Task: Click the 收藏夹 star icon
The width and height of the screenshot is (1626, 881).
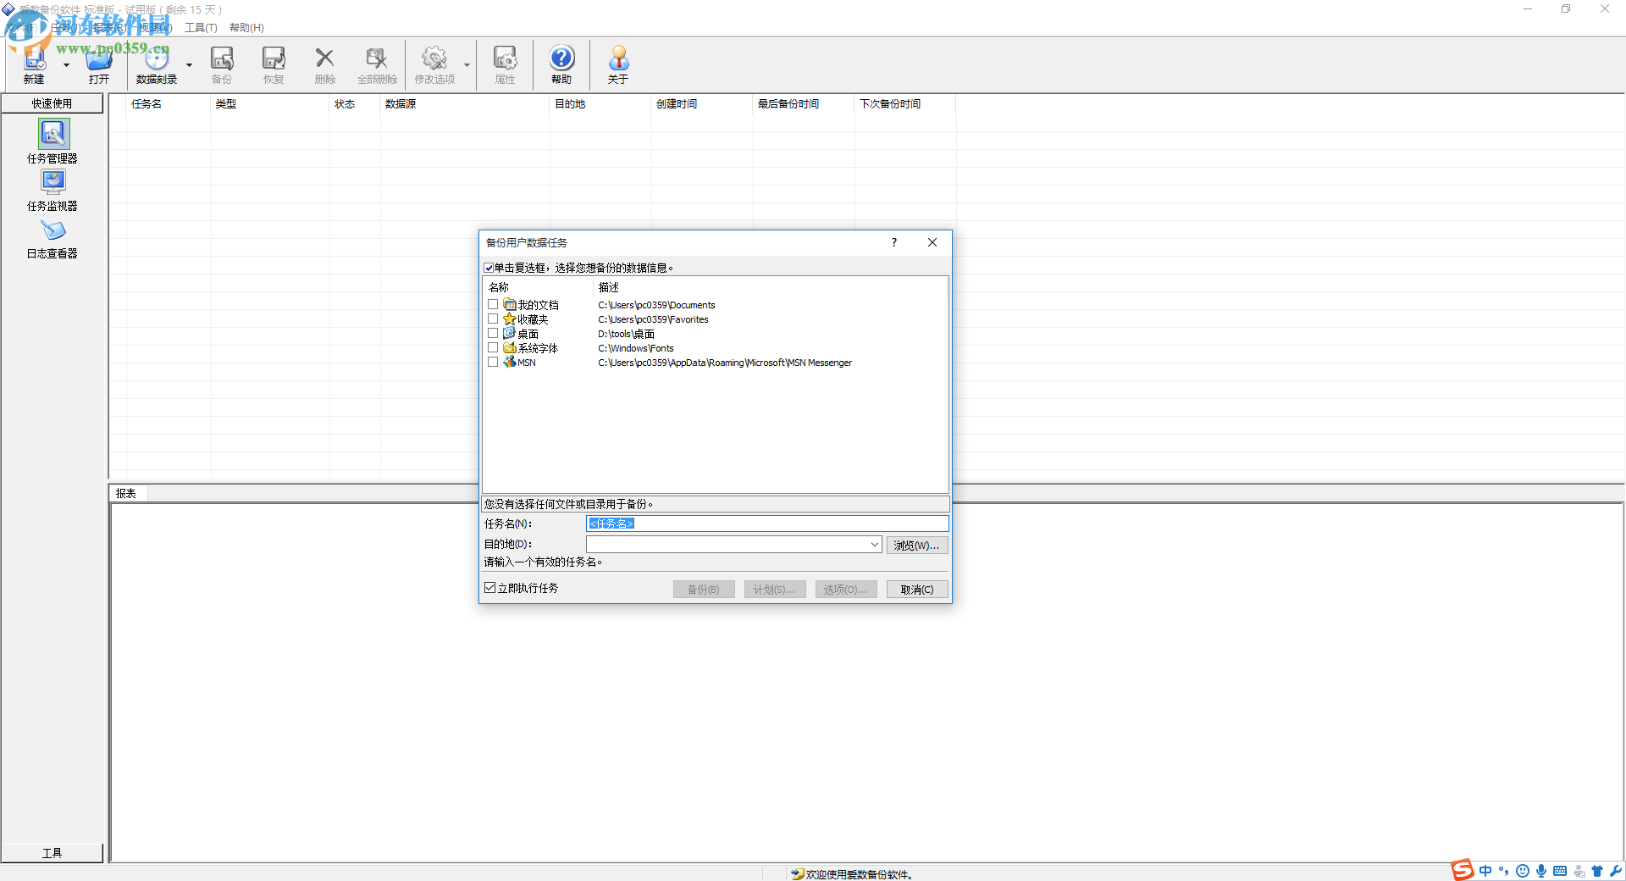Action: pos(510,319)
